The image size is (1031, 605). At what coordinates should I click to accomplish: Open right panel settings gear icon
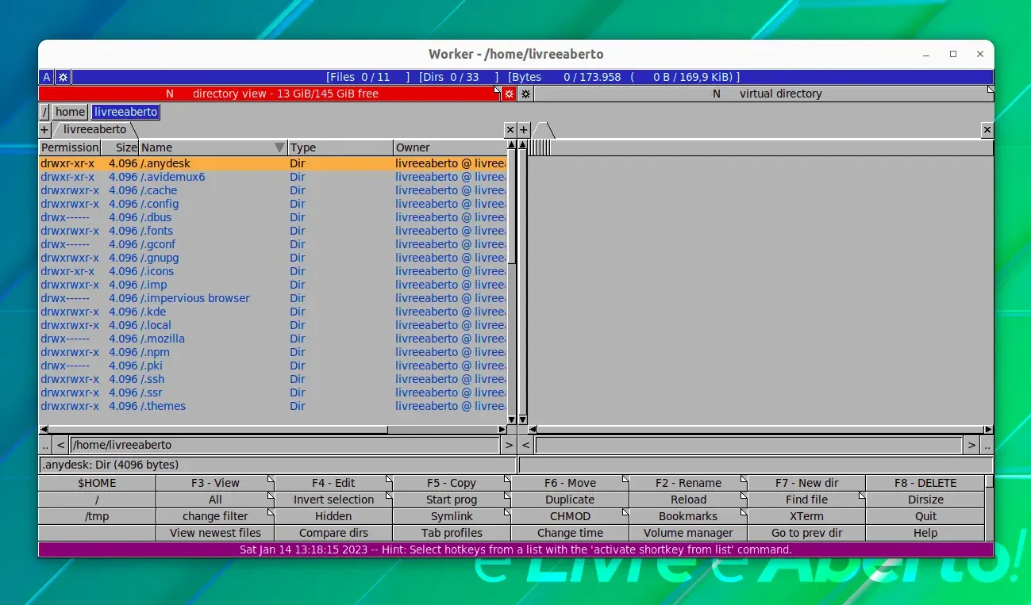tap(525, 94)
